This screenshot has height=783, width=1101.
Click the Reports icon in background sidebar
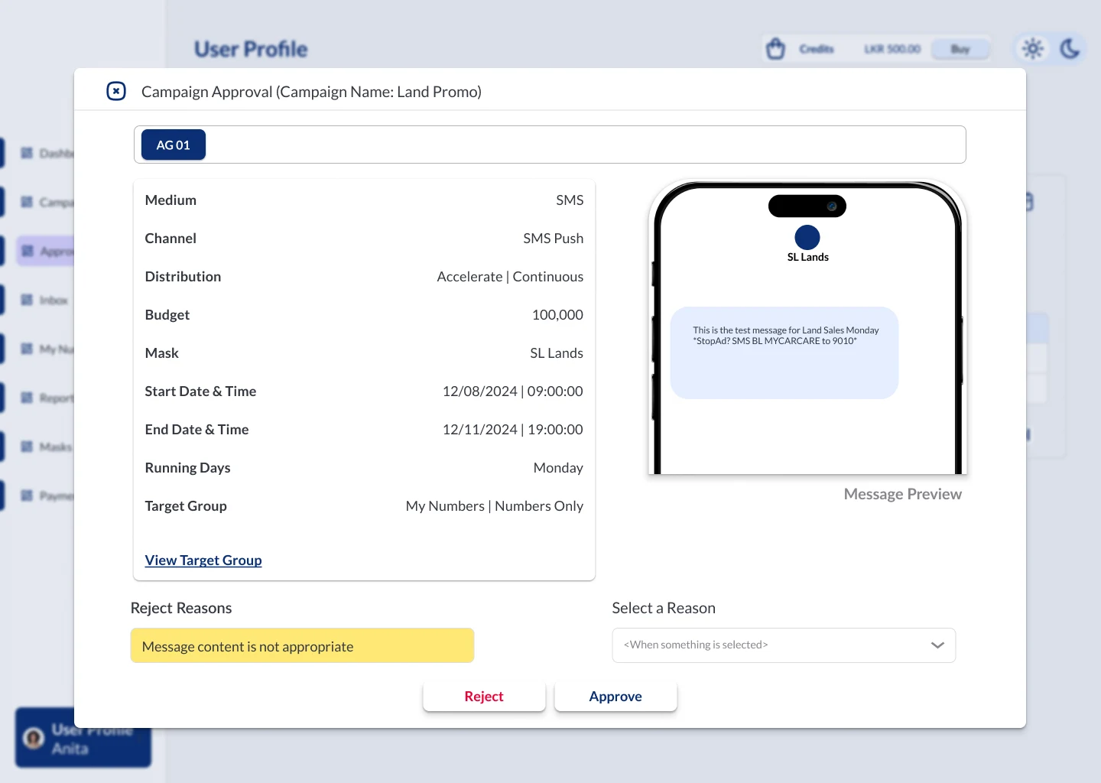[x=27, y=398]
